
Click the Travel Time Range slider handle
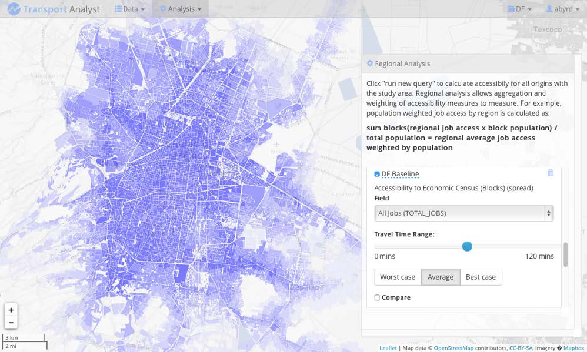[467, 246]
